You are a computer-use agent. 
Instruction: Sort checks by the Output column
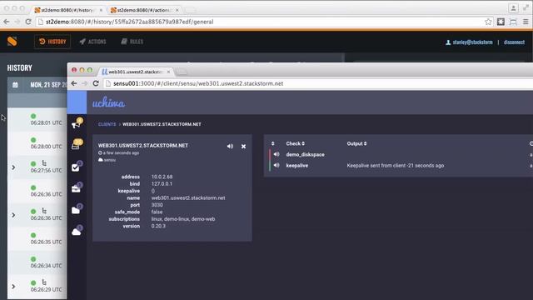356,143
